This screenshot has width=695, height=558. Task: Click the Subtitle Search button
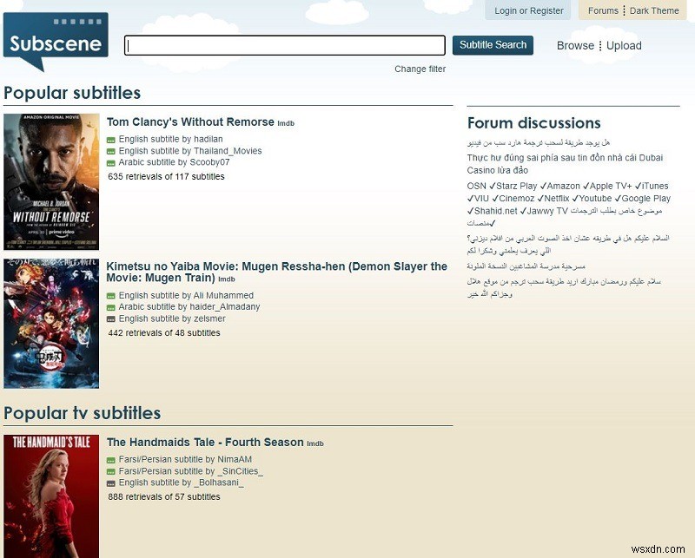coord(493,45)
